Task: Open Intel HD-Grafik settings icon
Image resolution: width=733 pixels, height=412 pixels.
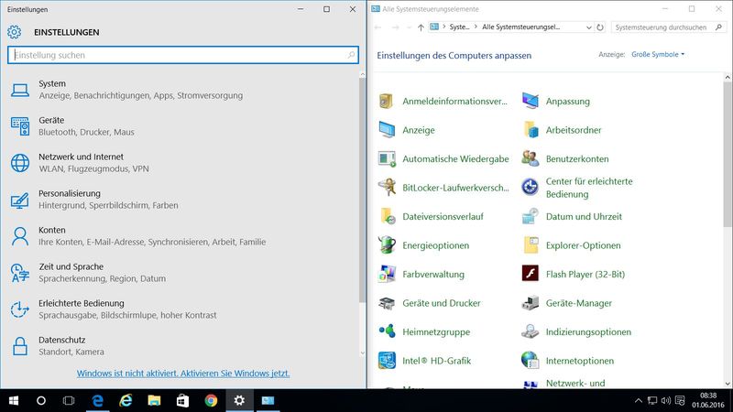Action: click(388, 361)
